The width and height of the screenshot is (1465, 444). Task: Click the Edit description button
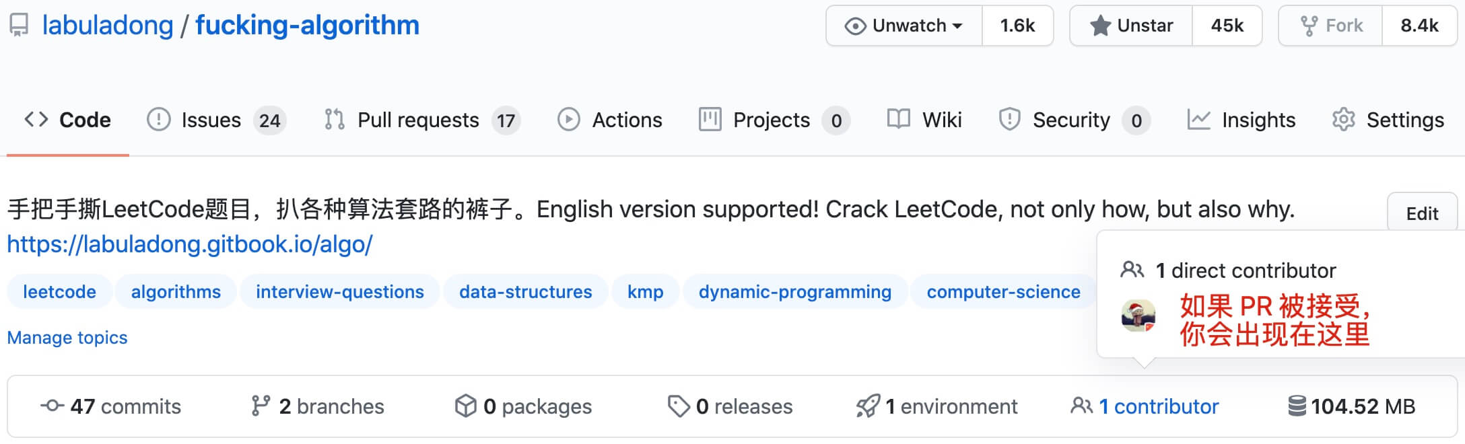1422,213
